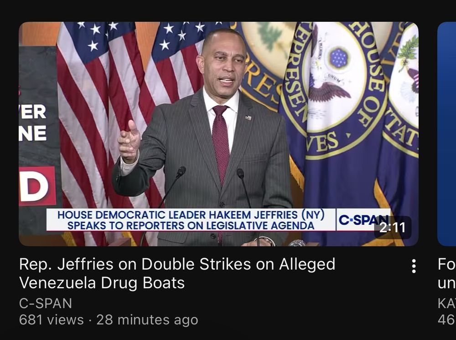The image size is (456, 340).
Task: Visit the C-SPAN channel name under the title
Action: (45, 304)
